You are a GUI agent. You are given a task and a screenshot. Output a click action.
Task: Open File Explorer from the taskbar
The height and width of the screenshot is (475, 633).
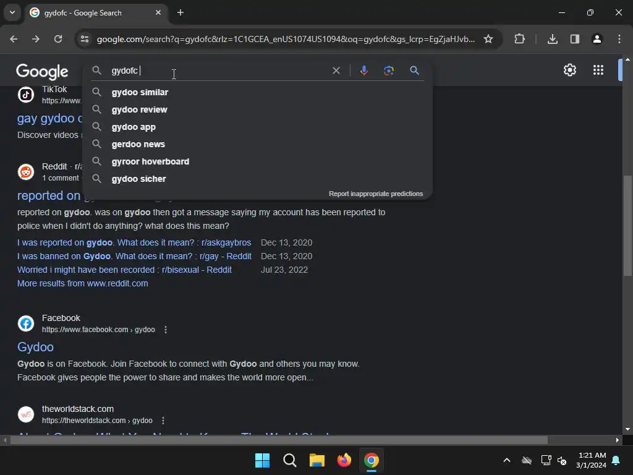[317, 460]
